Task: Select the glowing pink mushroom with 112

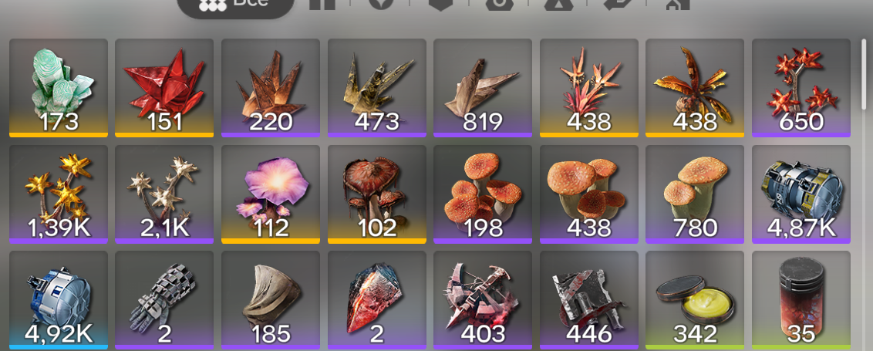Action: click(x=271, y=194)
